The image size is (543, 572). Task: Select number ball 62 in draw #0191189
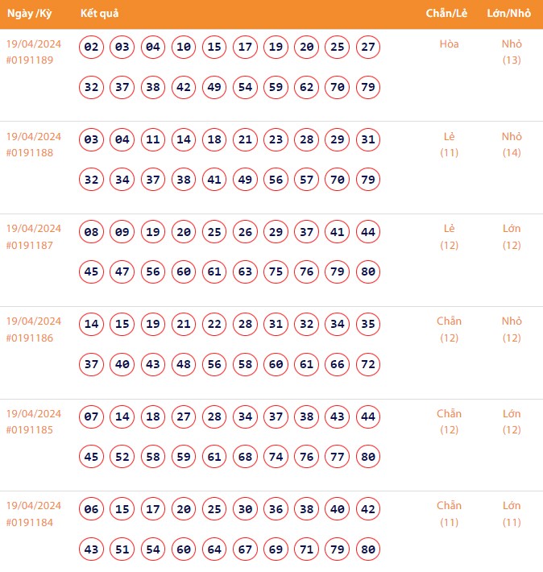click(306, 87)
